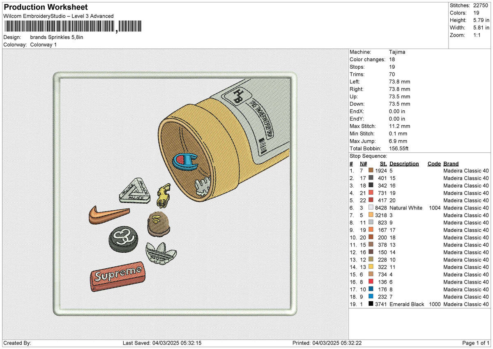
Task: Click the Page 1 of 1 footer text
Action: tap(476, 343)
